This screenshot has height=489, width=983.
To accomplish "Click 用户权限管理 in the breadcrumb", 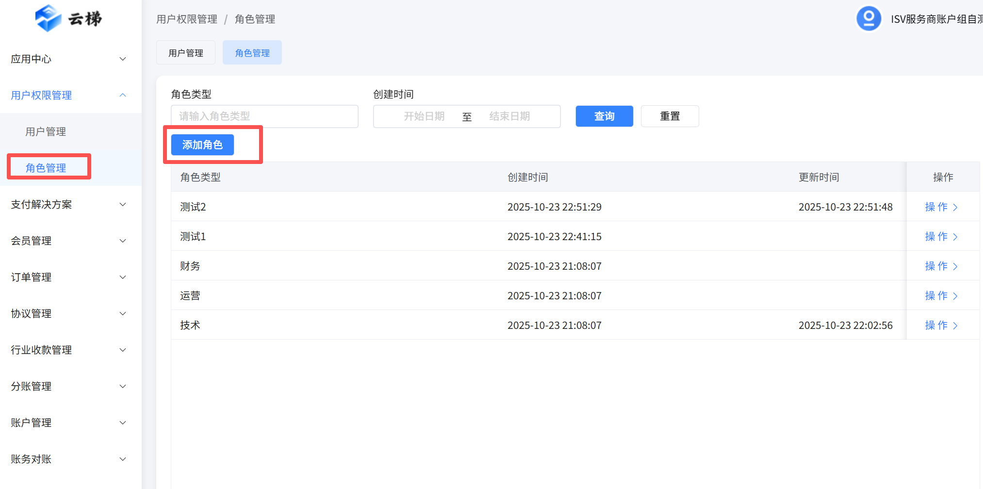I will pos(187,19).
